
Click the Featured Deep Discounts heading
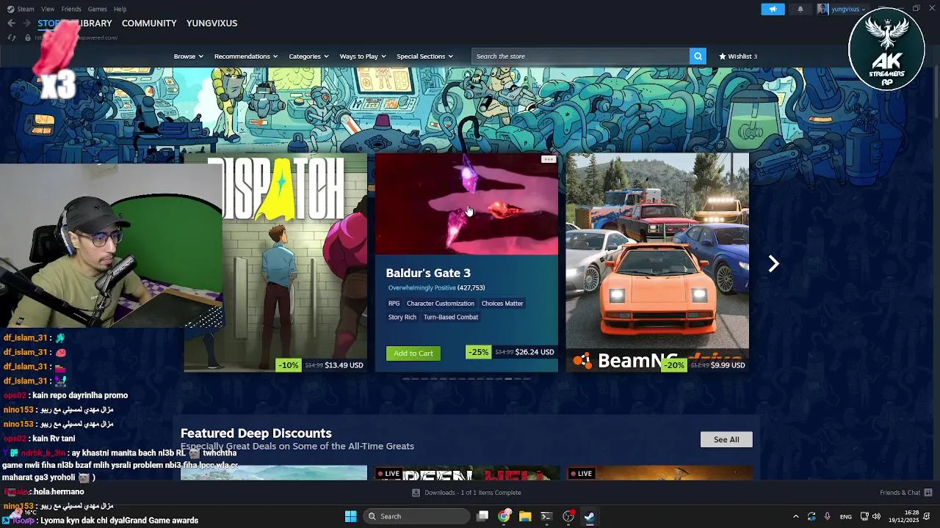coord(256,433)
